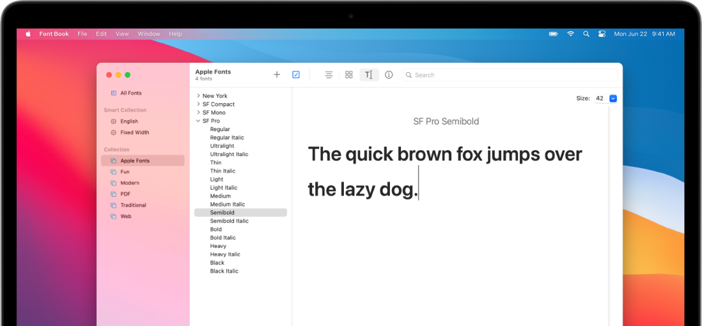The width and height of the screenshot is (702, 326).
Task: Select the Light style
Action: [x=216, y=179]
